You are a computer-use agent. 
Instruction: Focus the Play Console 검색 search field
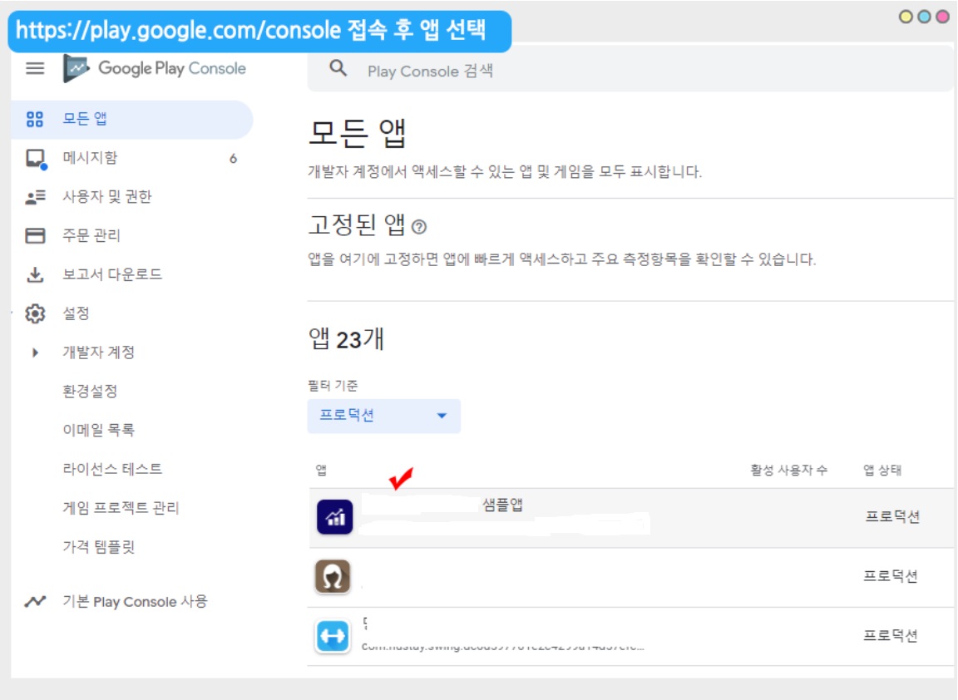630,70
